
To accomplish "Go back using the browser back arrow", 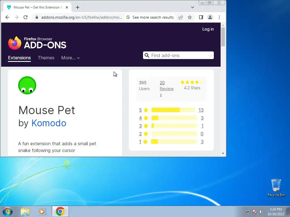I will [x=7, y=17].
